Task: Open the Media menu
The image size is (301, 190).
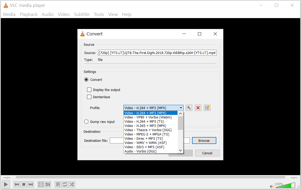Action: pyautogui.click(x=9, y=14)
